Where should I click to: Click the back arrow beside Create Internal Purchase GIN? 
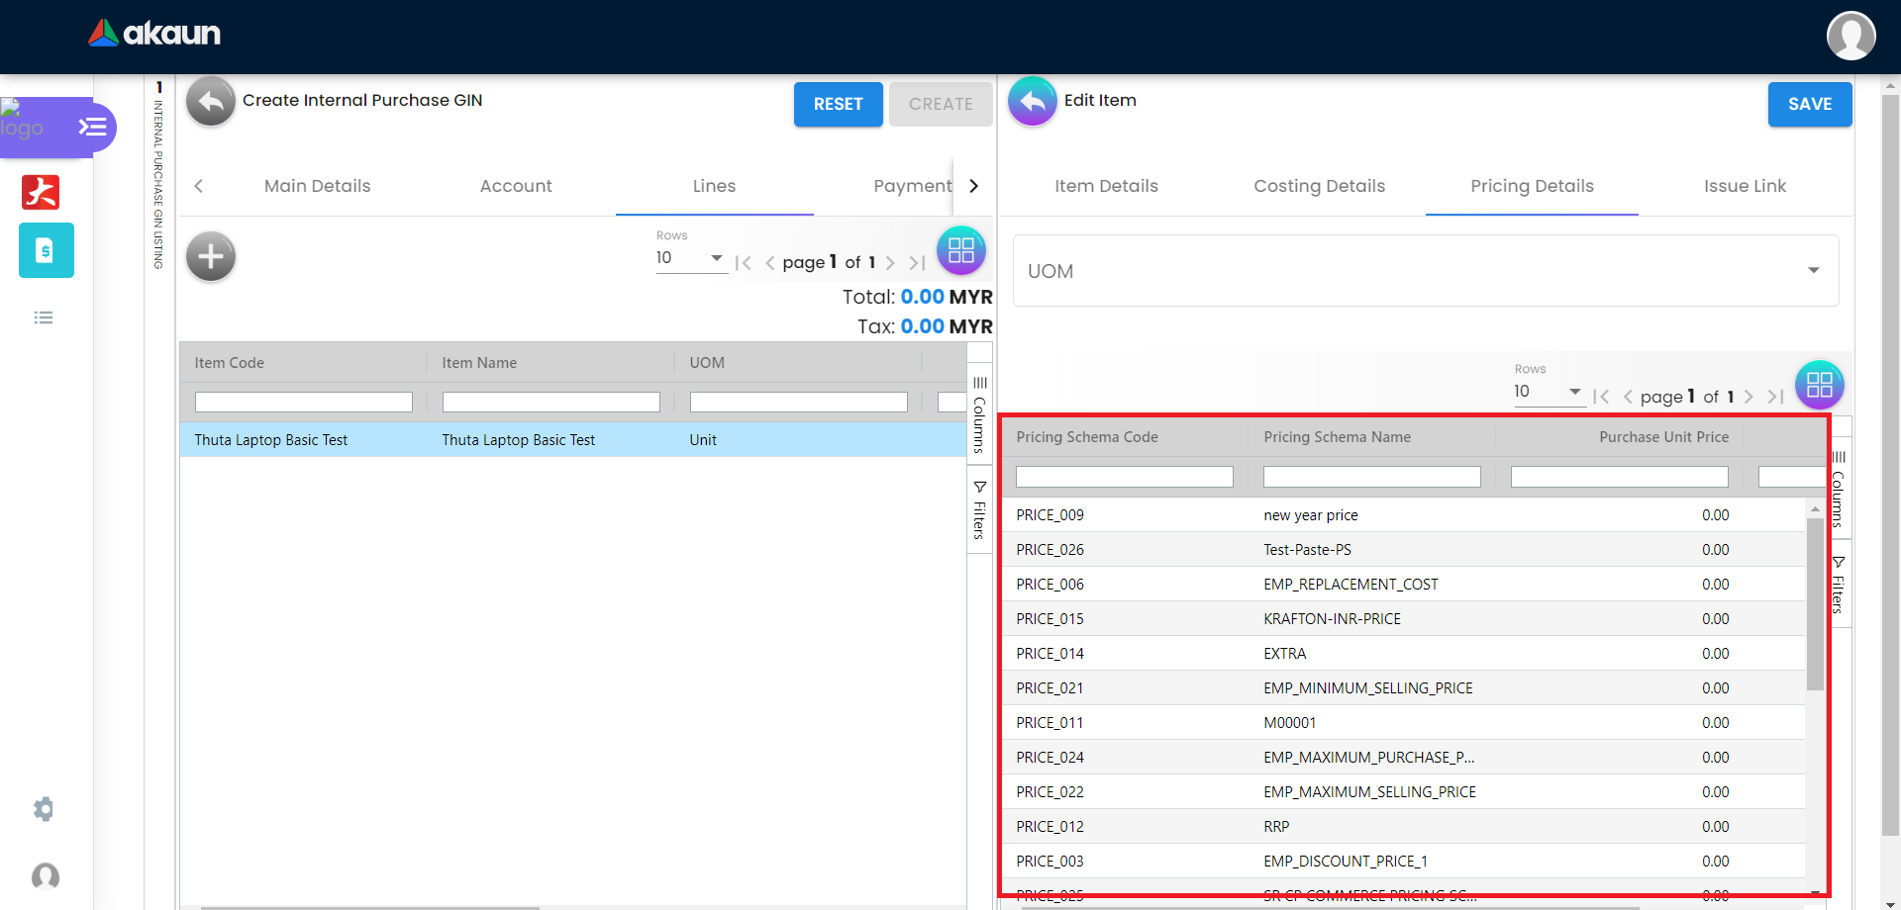point(210,102)
